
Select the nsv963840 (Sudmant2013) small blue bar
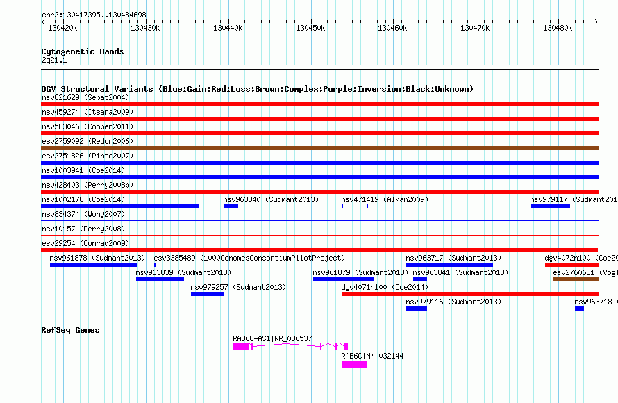[x=231, y=206]
